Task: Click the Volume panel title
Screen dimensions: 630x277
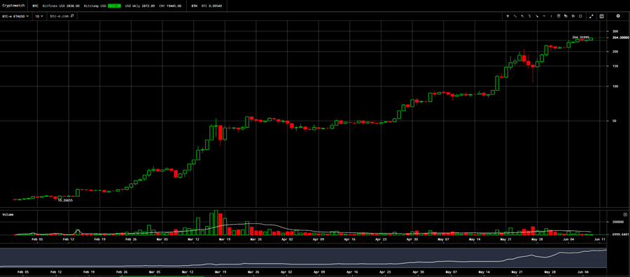Action: (8, 215)
